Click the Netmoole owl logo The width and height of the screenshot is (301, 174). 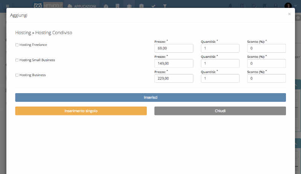[x=38, y=6]
